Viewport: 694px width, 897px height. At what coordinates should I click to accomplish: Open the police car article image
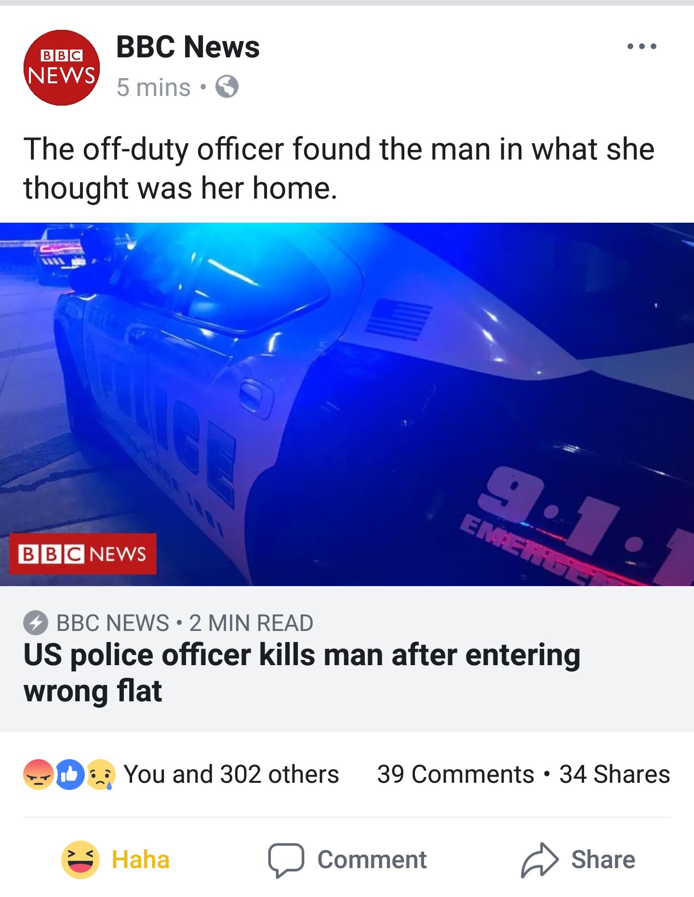tap(347, 404)
